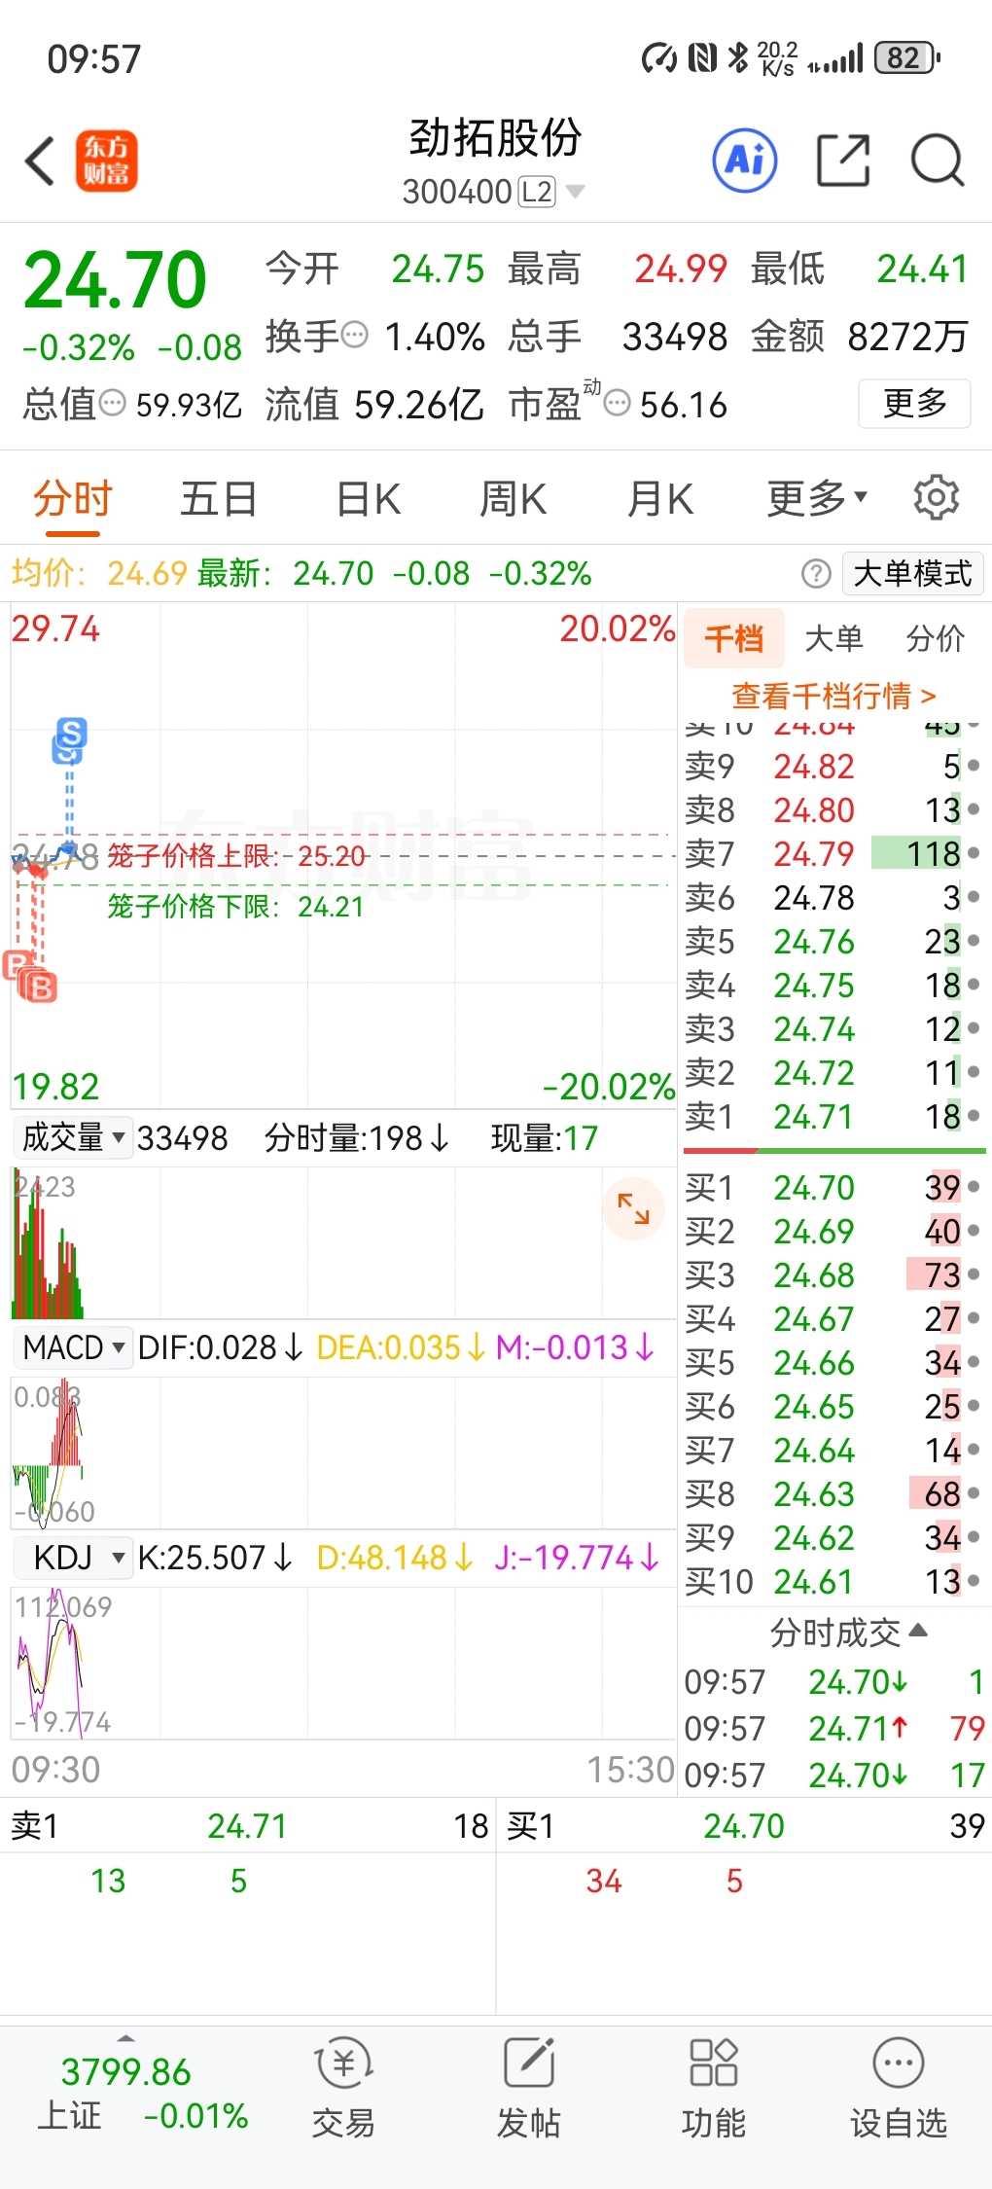Viewport: 992px width, 2189px height.
Task: Open the KDJ indicator dropdown
Action: tap(74, 1558)
